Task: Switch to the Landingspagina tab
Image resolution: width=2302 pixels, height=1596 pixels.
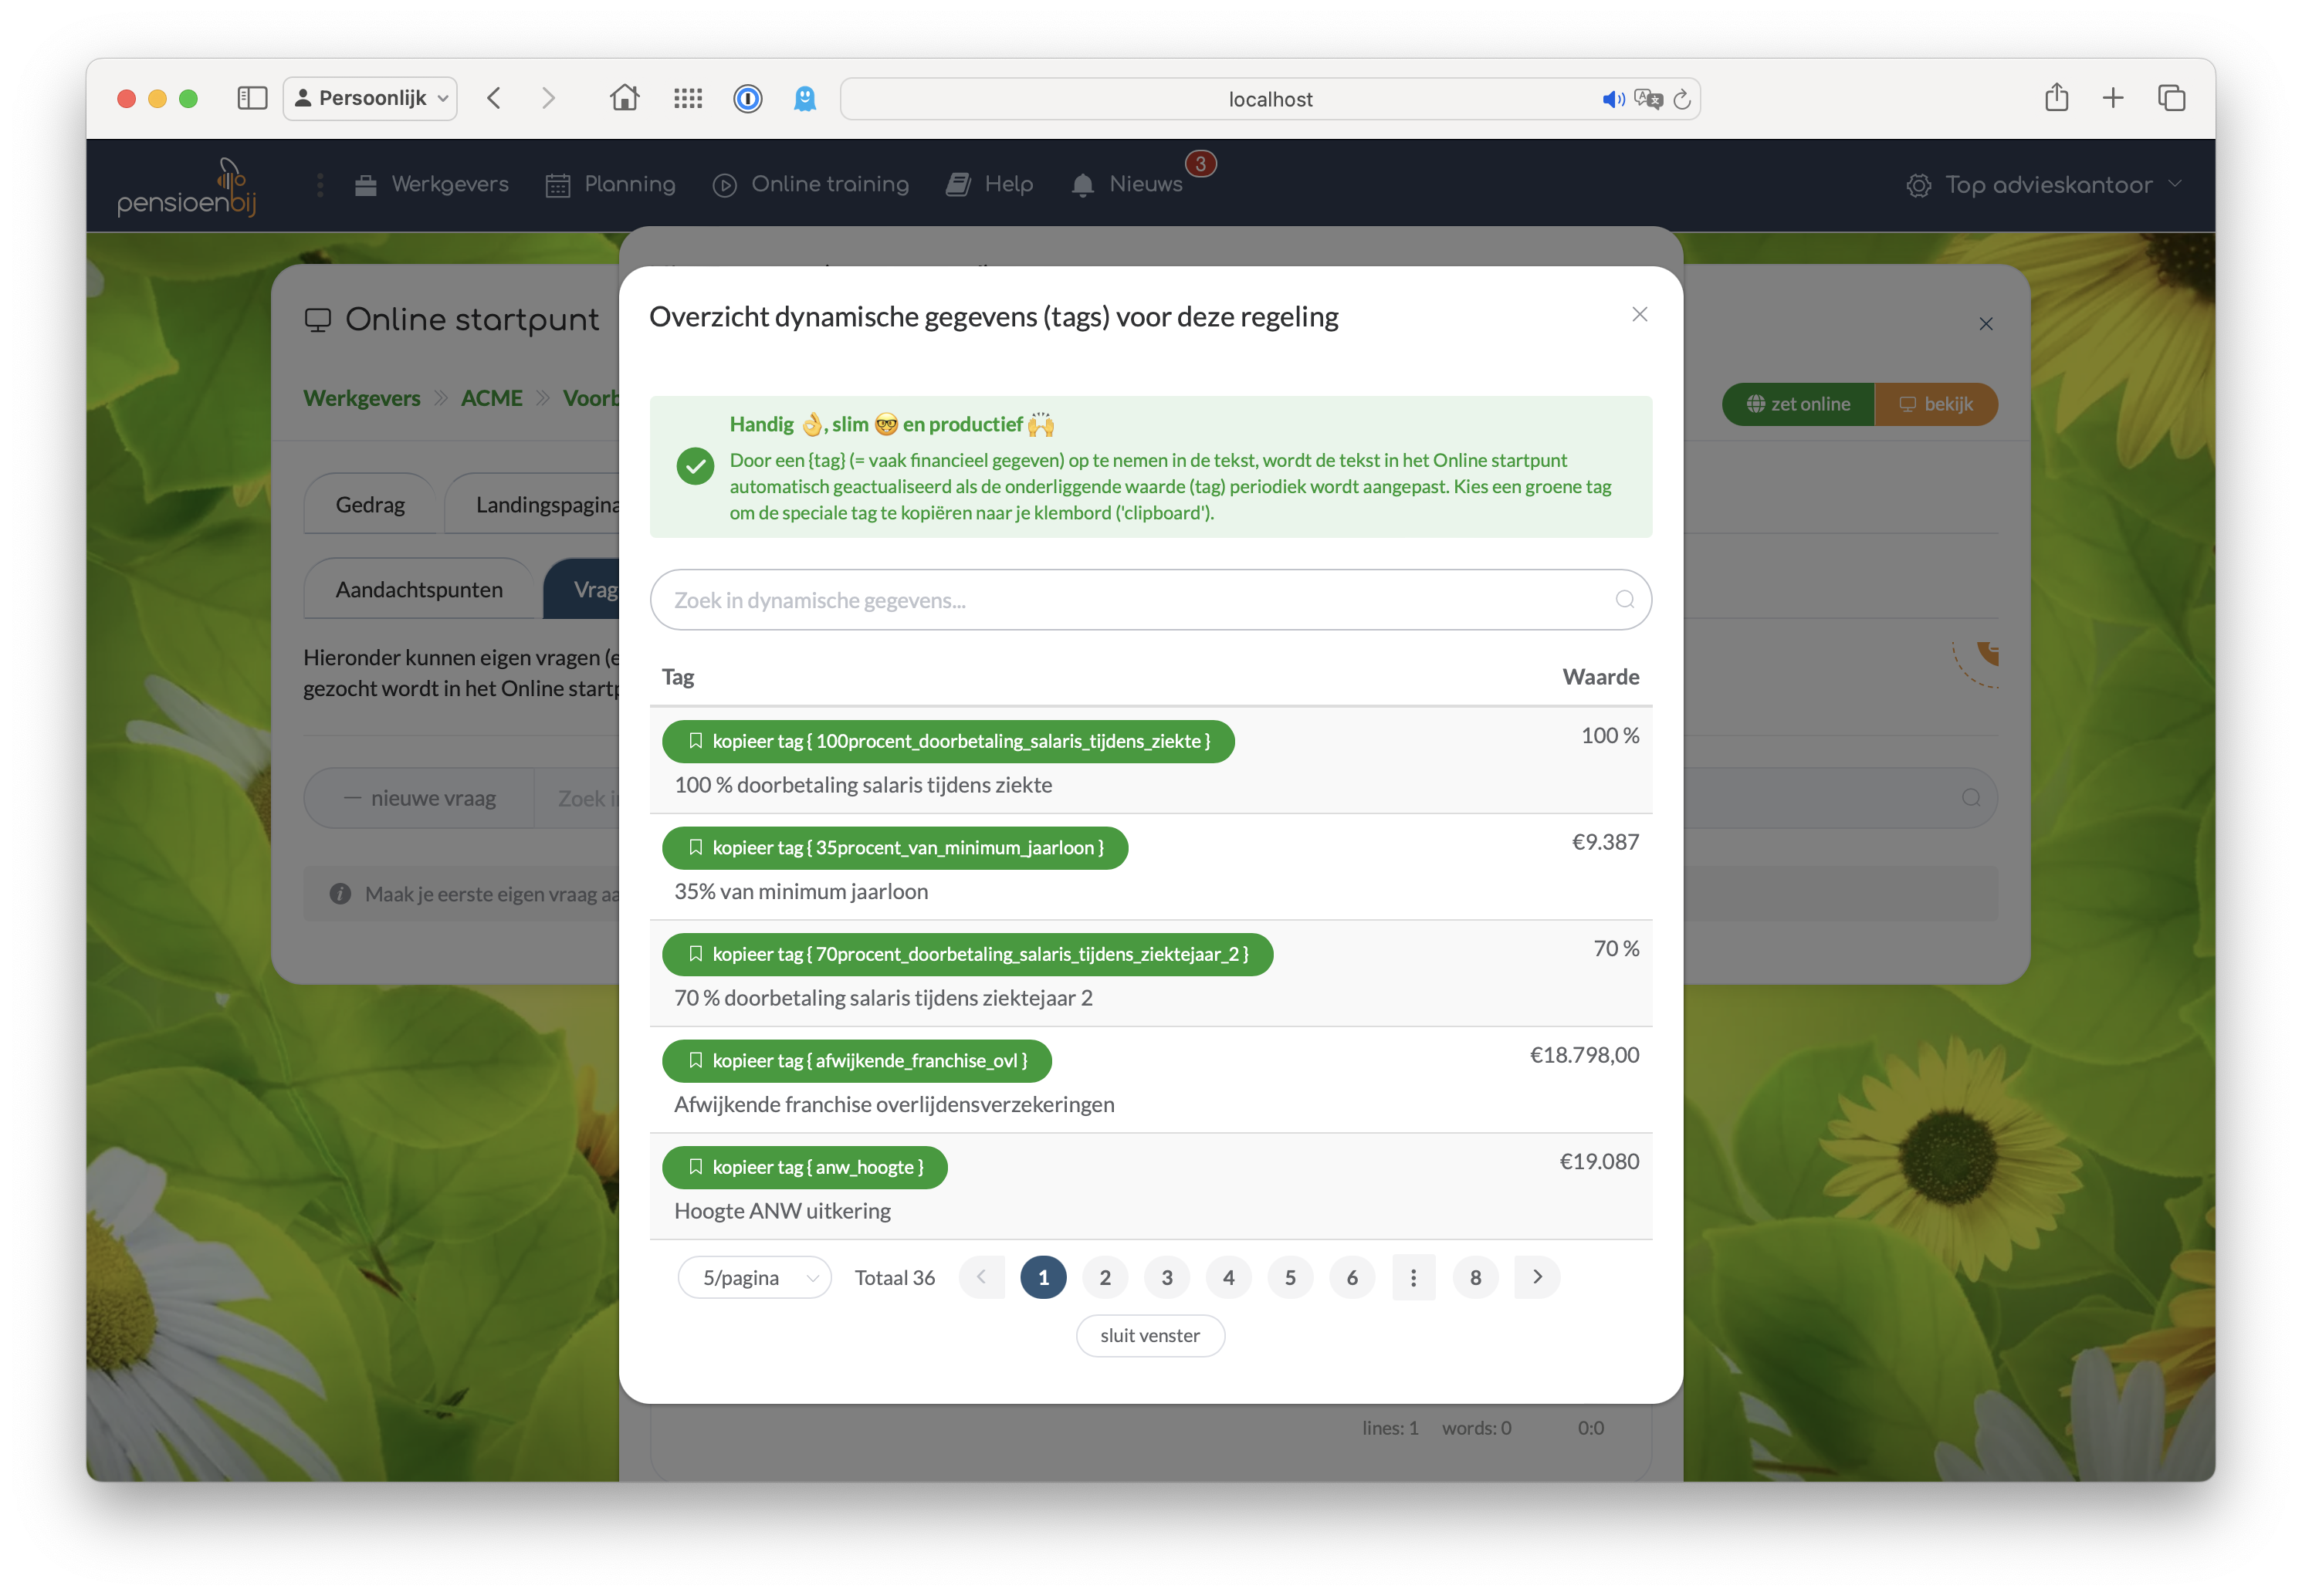Action: pyautogui.click(x=533, y=505)
